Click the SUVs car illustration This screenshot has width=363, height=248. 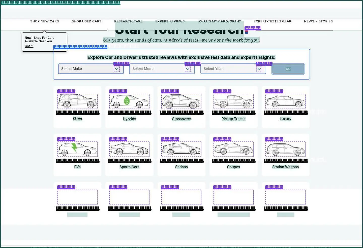click(x=77, y=101)
